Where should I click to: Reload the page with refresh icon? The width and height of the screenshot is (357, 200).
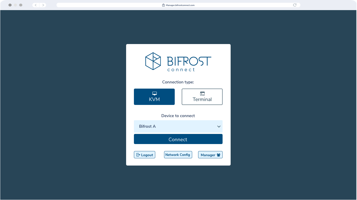click(295, 5)
